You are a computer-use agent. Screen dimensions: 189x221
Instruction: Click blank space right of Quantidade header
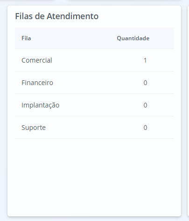click(x=162, y=38)
